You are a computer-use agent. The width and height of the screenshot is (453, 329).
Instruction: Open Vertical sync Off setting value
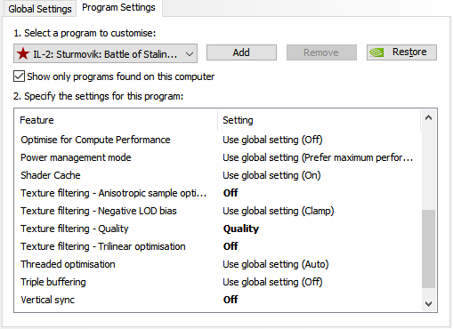pos(231,300)
